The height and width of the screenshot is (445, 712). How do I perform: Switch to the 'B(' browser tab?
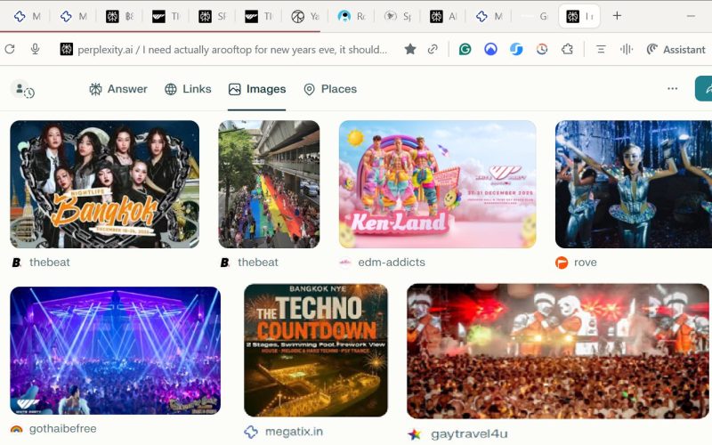pyautogui.click(x=120, y=16)
